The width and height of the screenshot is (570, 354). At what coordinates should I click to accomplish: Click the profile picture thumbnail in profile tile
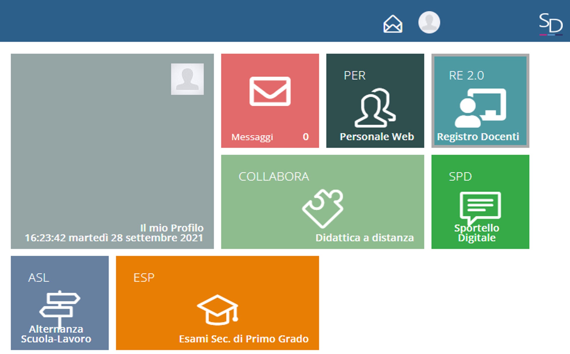(x=187, y=79)
